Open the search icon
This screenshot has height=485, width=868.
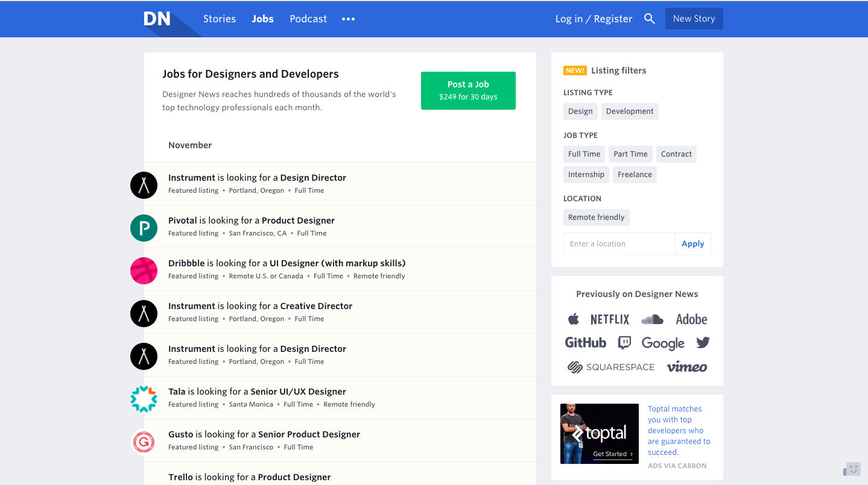point(650,19)
